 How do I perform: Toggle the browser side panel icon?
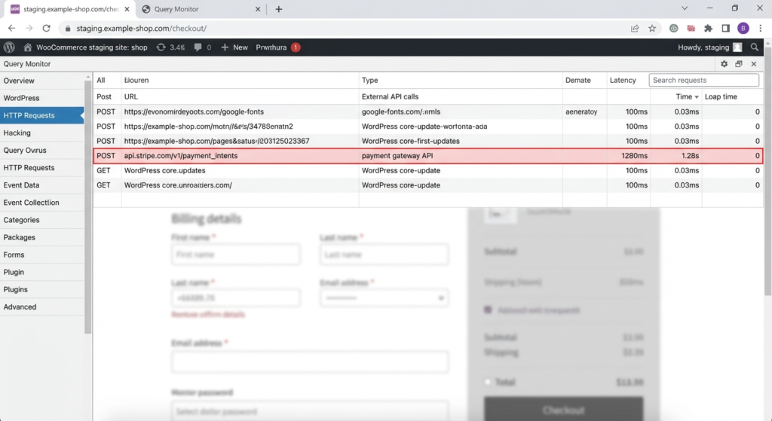[x=725, y=28]
